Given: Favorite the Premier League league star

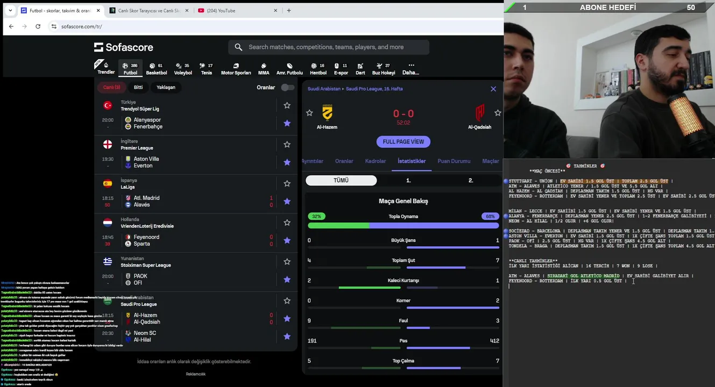Looking at the screenshot, I should coord(287,145).
